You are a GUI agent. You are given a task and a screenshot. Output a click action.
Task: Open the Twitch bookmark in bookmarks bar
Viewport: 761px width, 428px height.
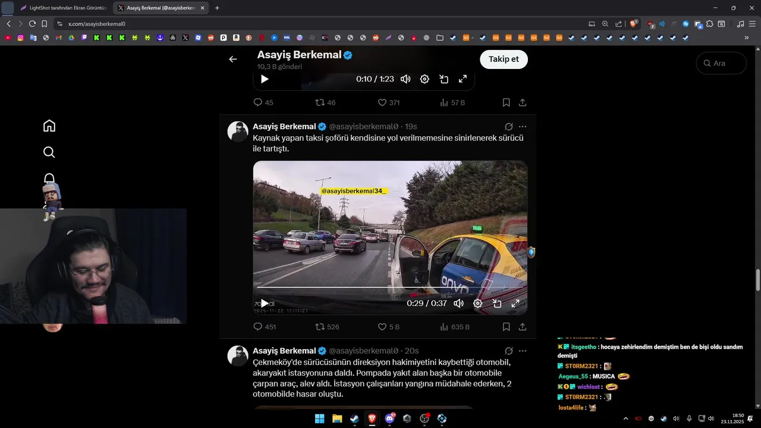[84, 37]
